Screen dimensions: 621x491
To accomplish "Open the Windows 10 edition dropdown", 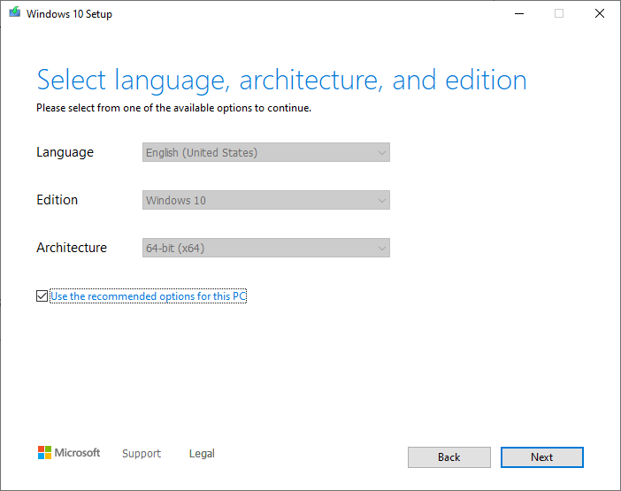I will click(266, 200).
